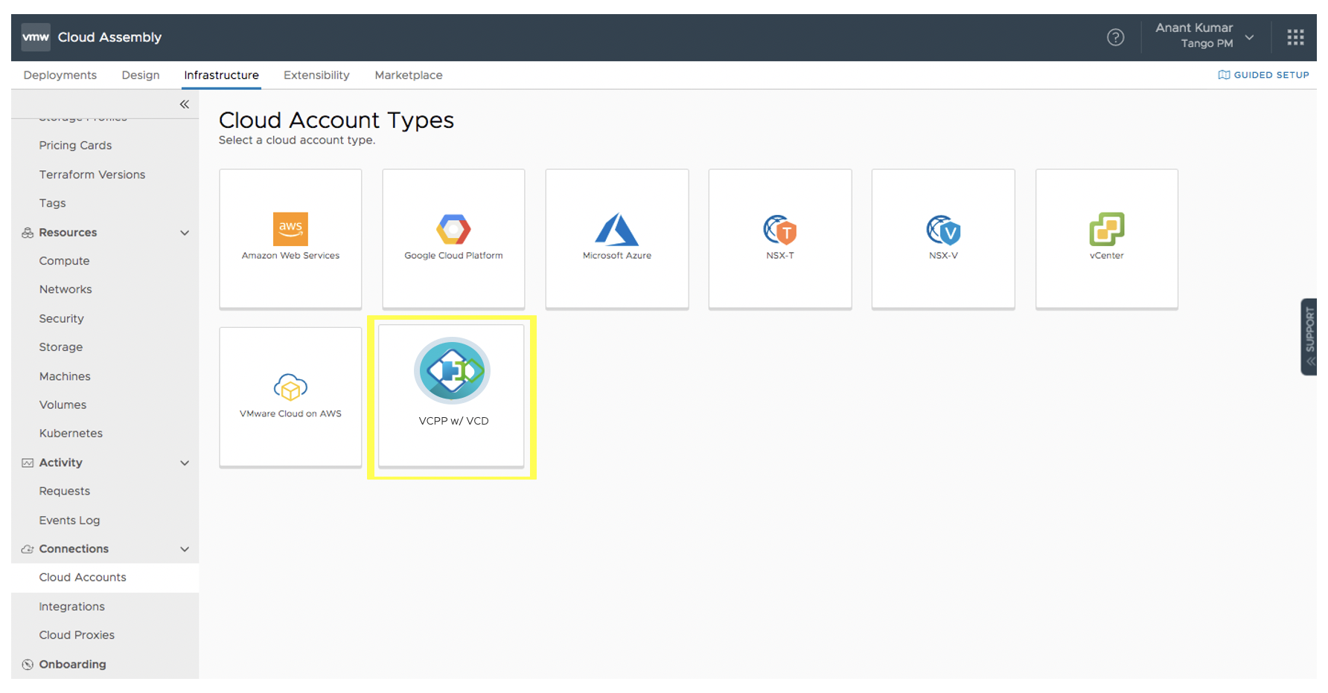The height and width of the screenshot is (693, 1328).
Task: Open the help question mark icon
Action: [x=1115, y=37]
